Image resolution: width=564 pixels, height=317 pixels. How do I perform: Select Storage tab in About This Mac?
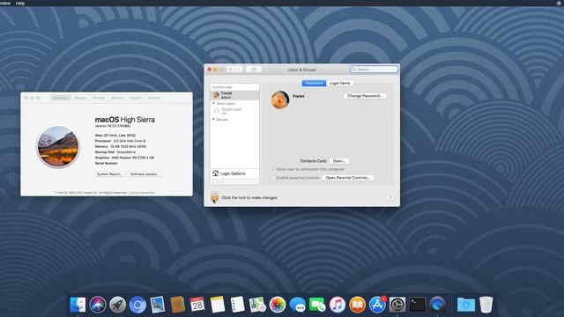(99, 98)
